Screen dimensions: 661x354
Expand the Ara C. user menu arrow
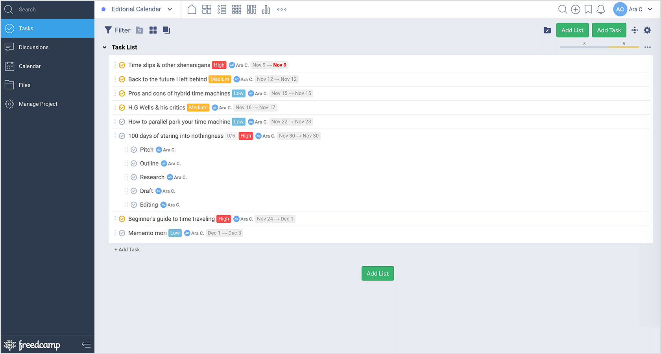coord(650,9)
